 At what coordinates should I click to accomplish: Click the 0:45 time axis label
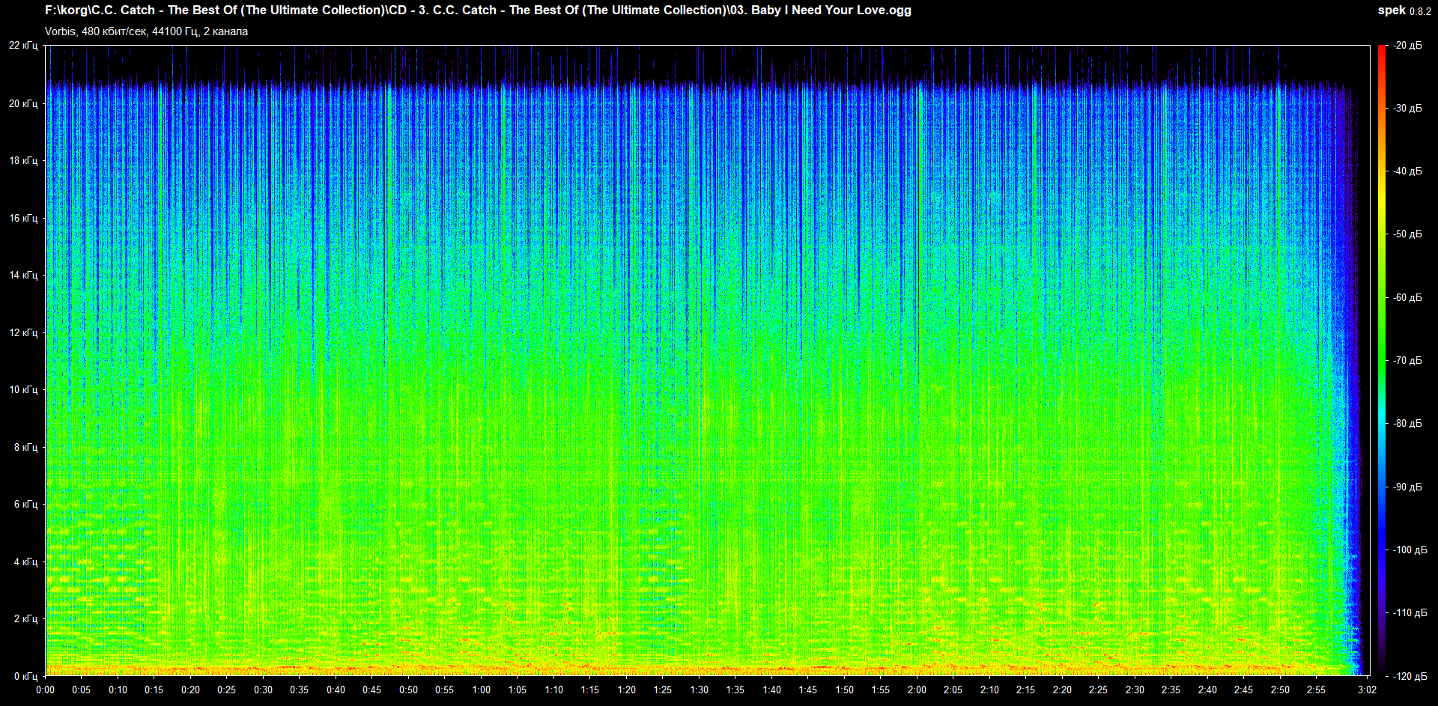pyautogui.click(x=372, y=690)
